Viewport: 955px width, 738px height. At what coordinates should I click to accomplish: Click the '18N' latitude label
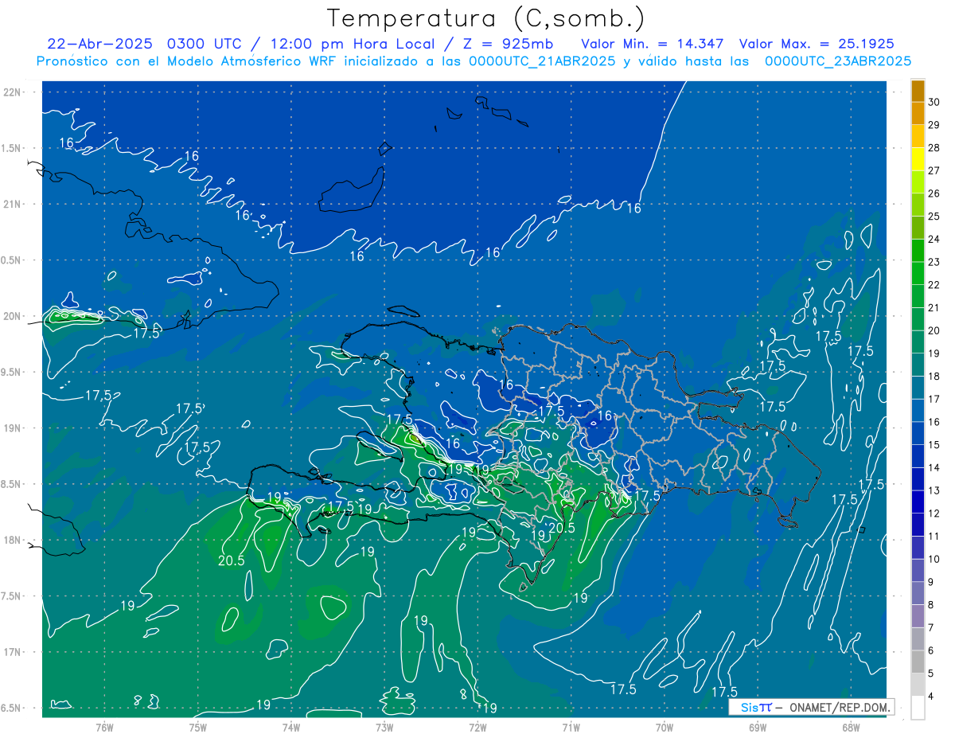coord(14,541)
